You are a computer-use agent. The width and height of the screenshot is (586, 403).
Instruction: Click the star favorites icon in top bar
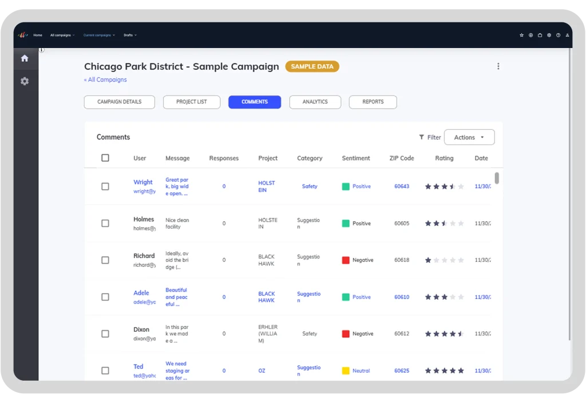(521, 35)
